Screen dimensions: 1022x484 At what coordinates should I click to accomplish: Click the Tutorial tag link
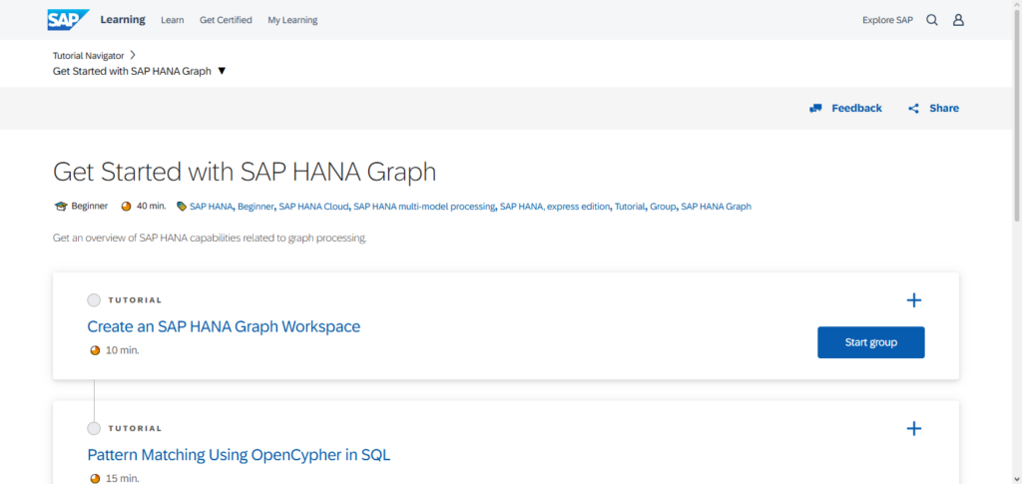tap(630, 207)
